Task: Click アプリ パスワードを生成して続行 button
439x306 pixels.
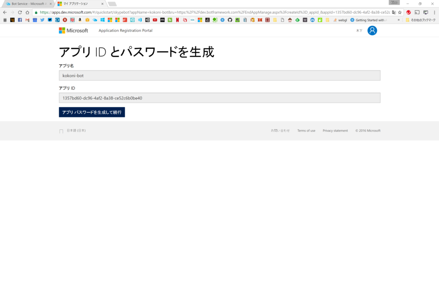Action: pyautogui.click(x=92, y=112)
